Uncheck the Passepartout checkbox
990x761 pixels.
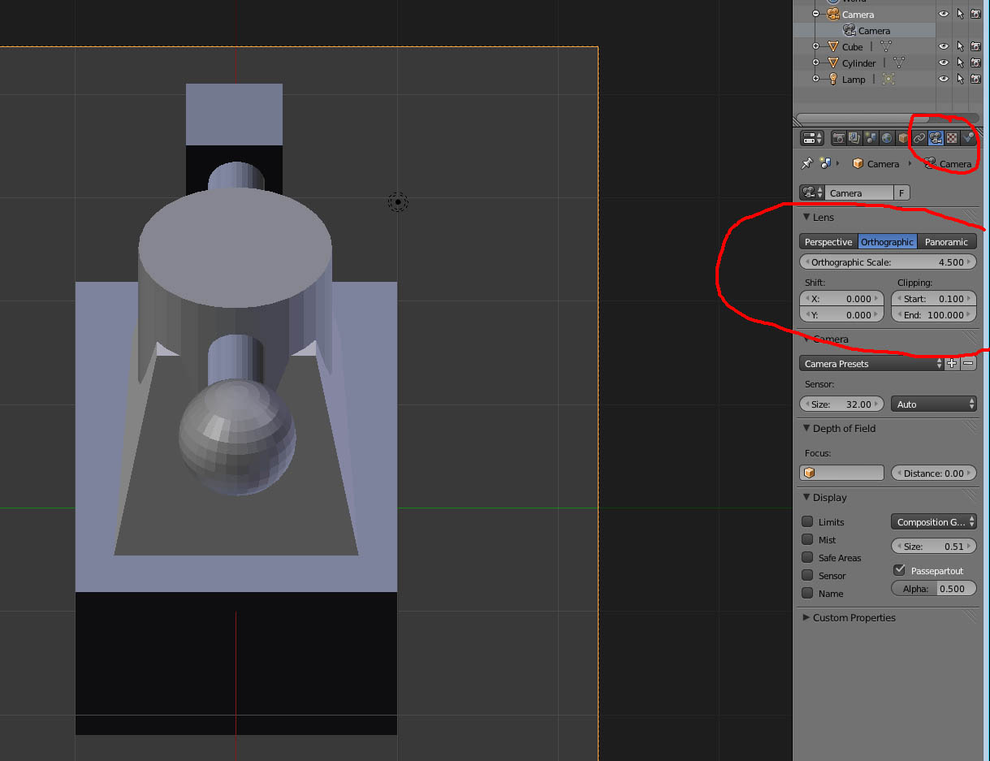coord(899,570)
